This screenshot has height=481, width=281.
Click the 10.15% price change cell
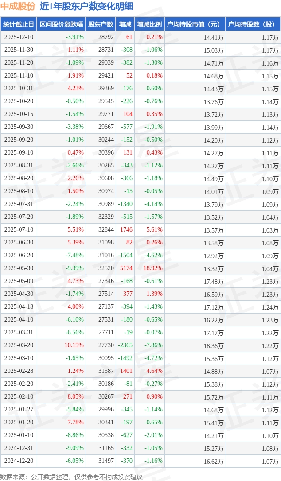(74, 345)
